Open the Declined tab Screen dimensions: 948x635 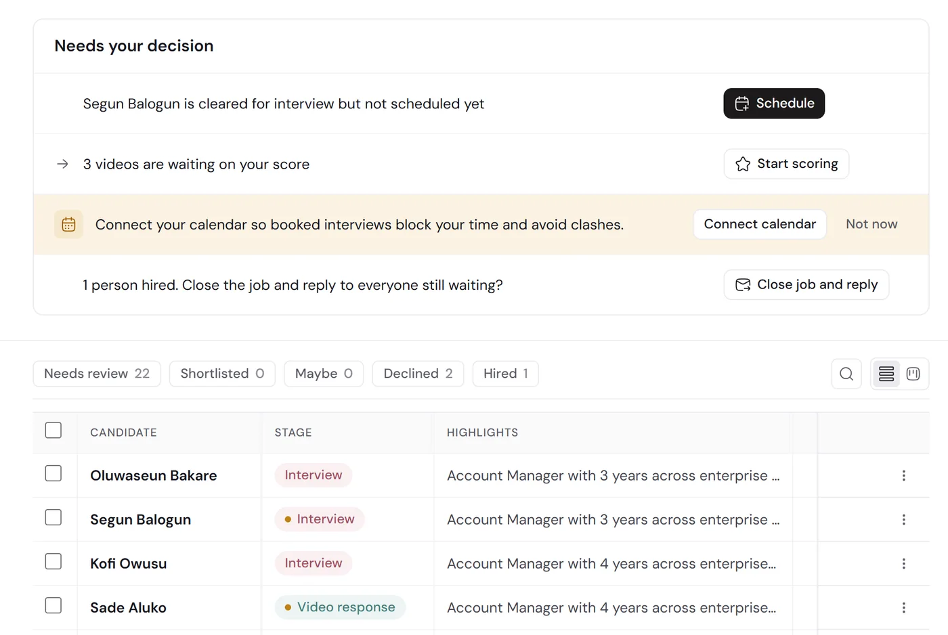pos(418,374)
